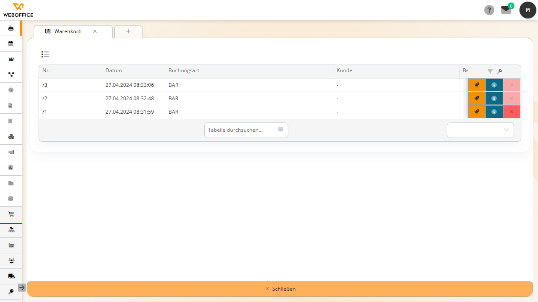Open the network nodes icon in sidebar
This screenshot has height=302, width=538.
pyautogui.click(x=11, y=74)
